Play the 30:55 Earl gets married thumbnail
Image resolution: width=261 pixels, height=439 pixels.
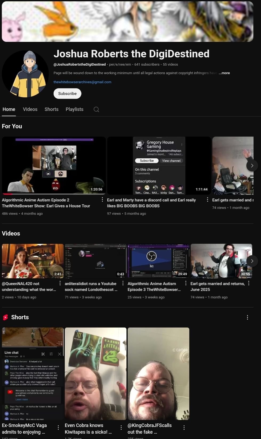click(x=222, y=261)
